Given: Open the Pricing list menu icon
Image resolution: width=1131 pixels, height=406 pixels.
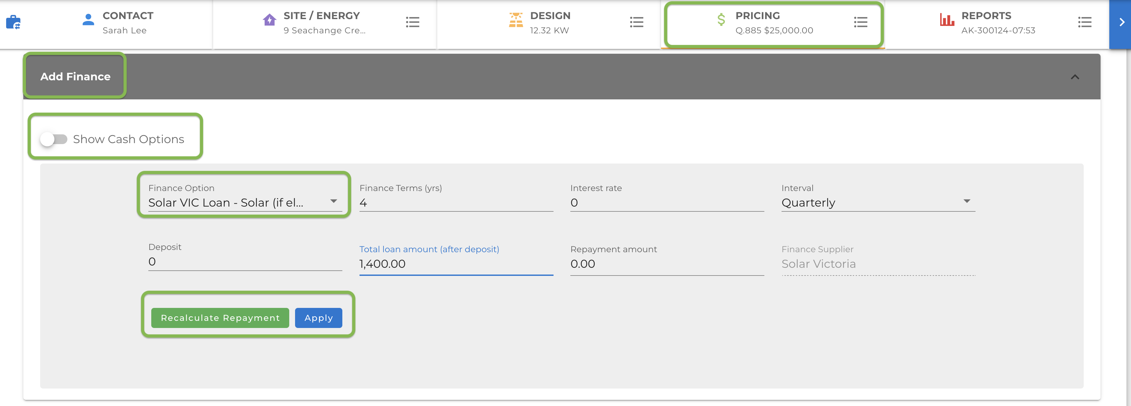Looking at the screenshot, I should (860, 22).
